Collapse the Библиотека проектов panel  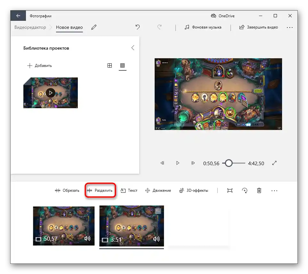pos(133,48)
